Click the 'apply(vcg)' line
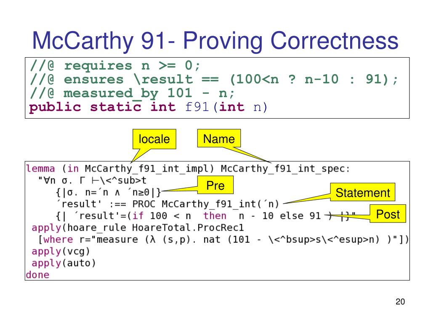This screenshot has height=323, width=431. (x=61, y=252)
